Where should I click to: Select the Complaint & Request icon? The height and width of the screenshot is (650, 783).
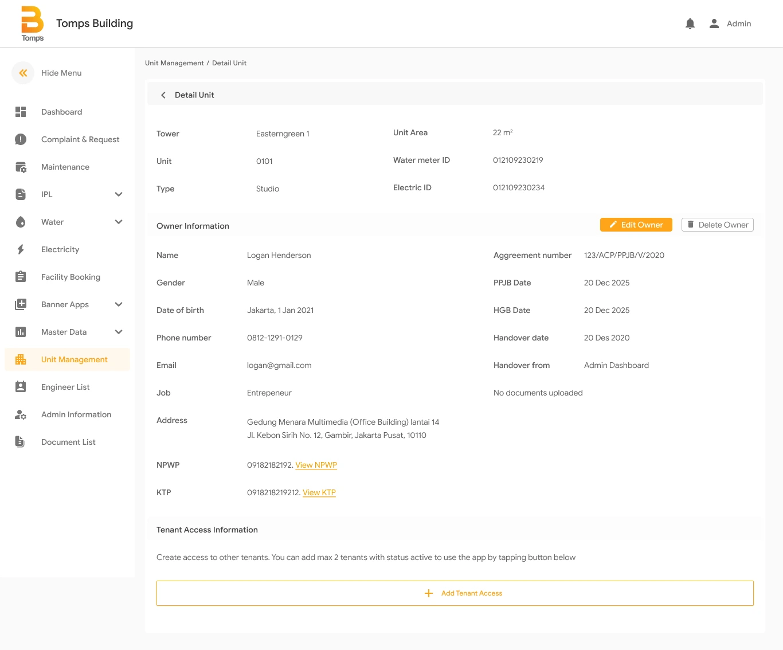pos(21,139)
